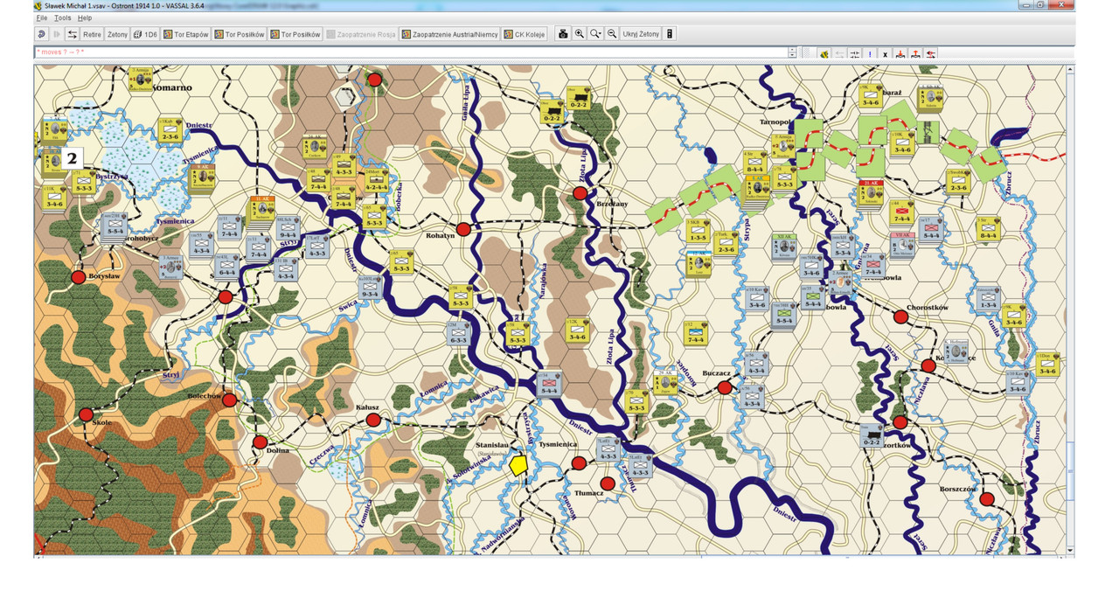Click the white counter marked 2
1119x605 pixels.
(x=73, y=158)
